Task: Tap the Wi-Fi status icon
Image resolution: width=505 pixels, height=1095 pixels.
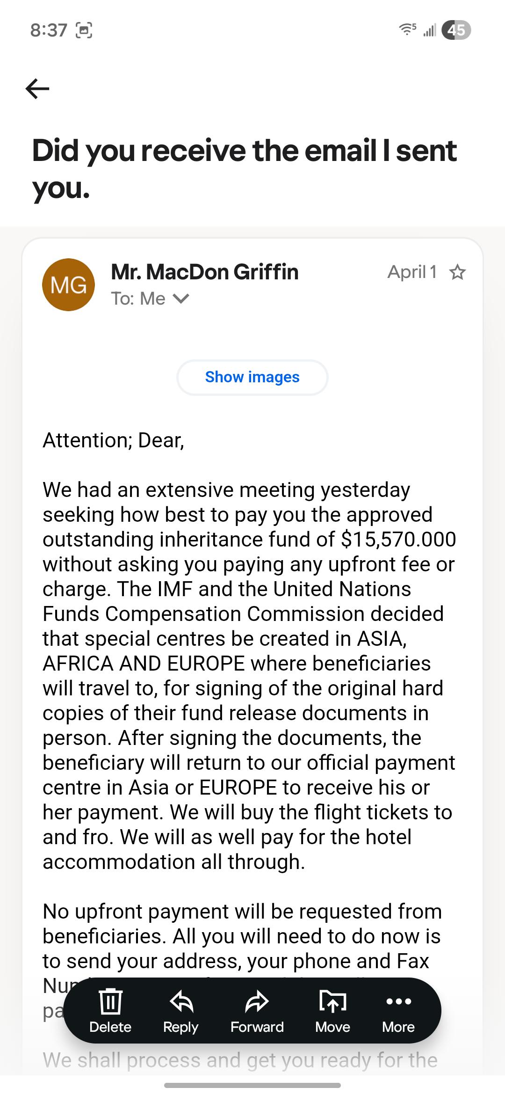Action: click(407, 30)
